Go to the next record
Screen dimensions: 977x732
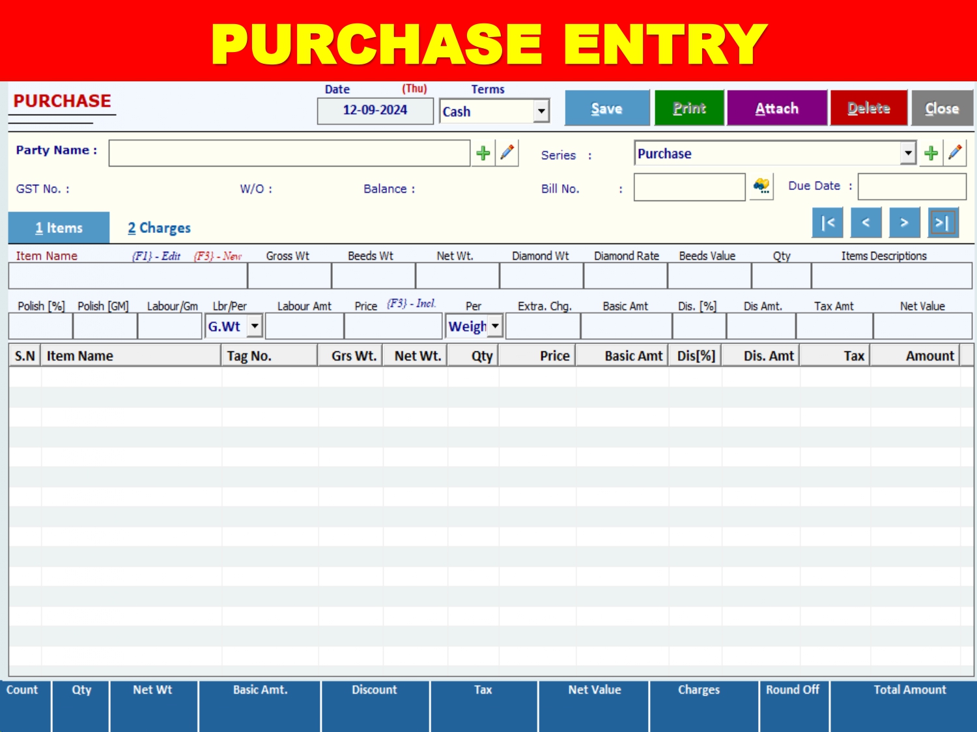click(x=904, y=223)
